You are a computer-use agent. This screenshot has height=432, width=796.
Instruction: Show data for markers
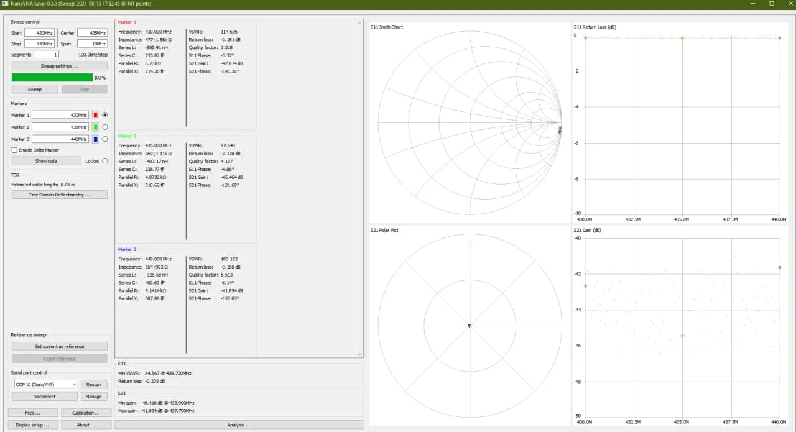tap(46, 161)
